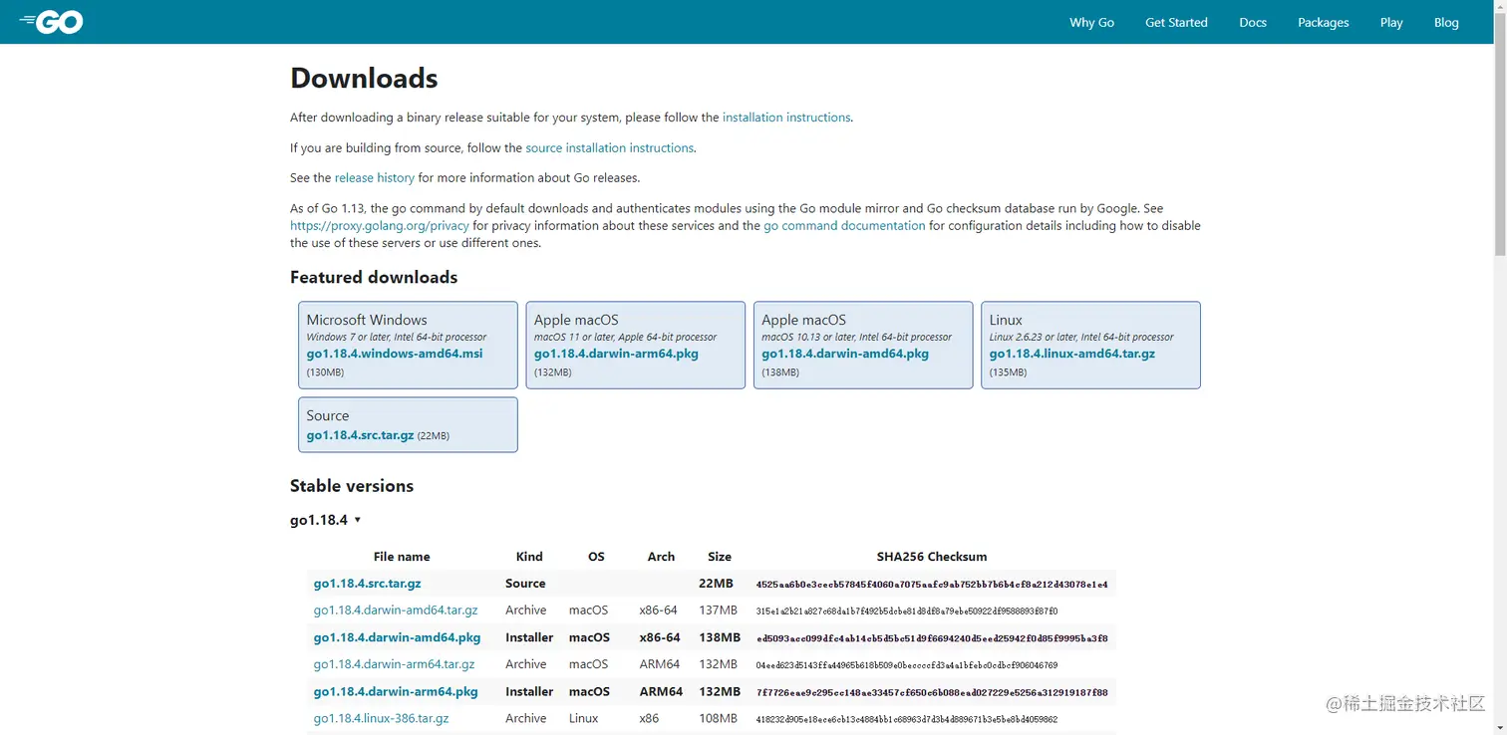The image size is (1507, 735).
Task: Select the checksum of go1.18.4.src.tar.gz
Action: (x=932, y=585)
